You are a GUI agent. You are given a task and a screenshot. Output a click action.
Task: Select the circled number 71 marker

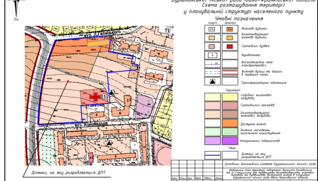168,31
